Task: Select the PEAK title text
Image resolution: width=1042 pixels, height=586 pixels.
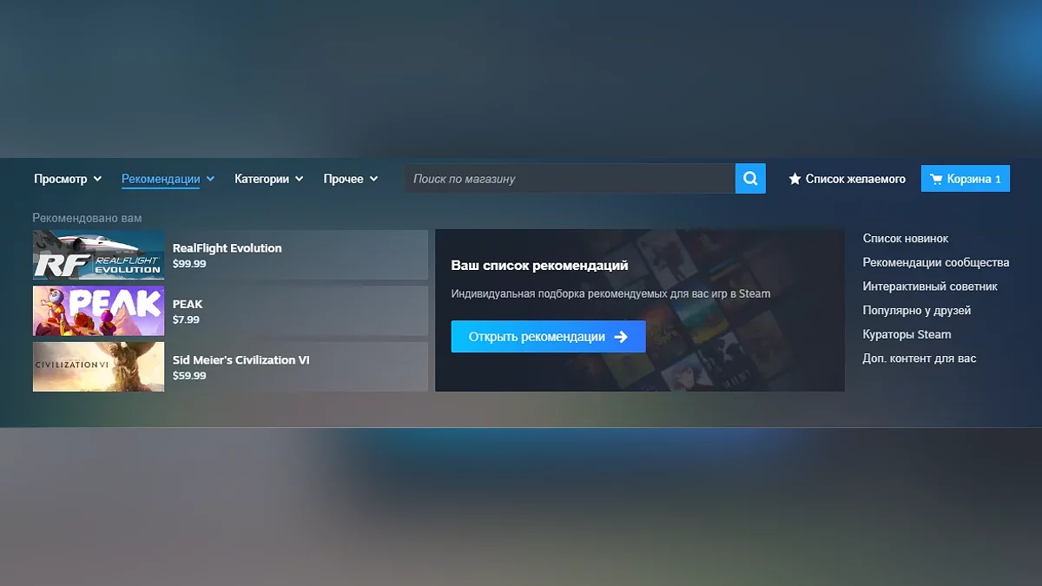Action: [188, 305]
